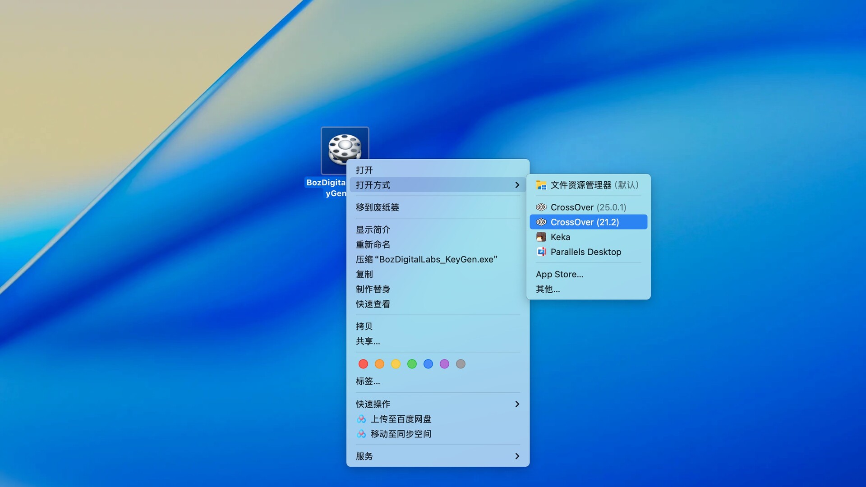The height and width of the screenshot is (487, 866).
Task: Apply the green tag color
Action: 412,364
